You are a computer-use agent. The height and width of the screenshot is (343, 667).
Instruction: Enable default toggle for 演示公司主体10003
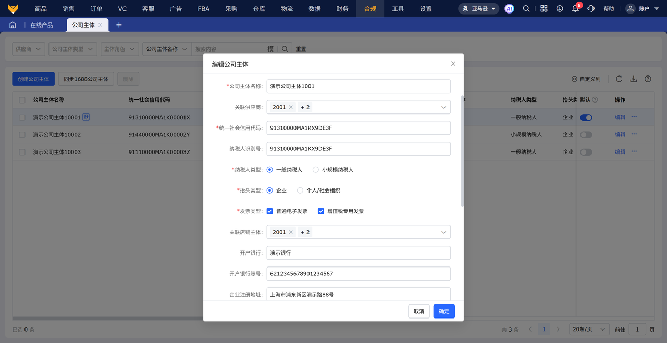pyautogui.click(x=586, y=152)
